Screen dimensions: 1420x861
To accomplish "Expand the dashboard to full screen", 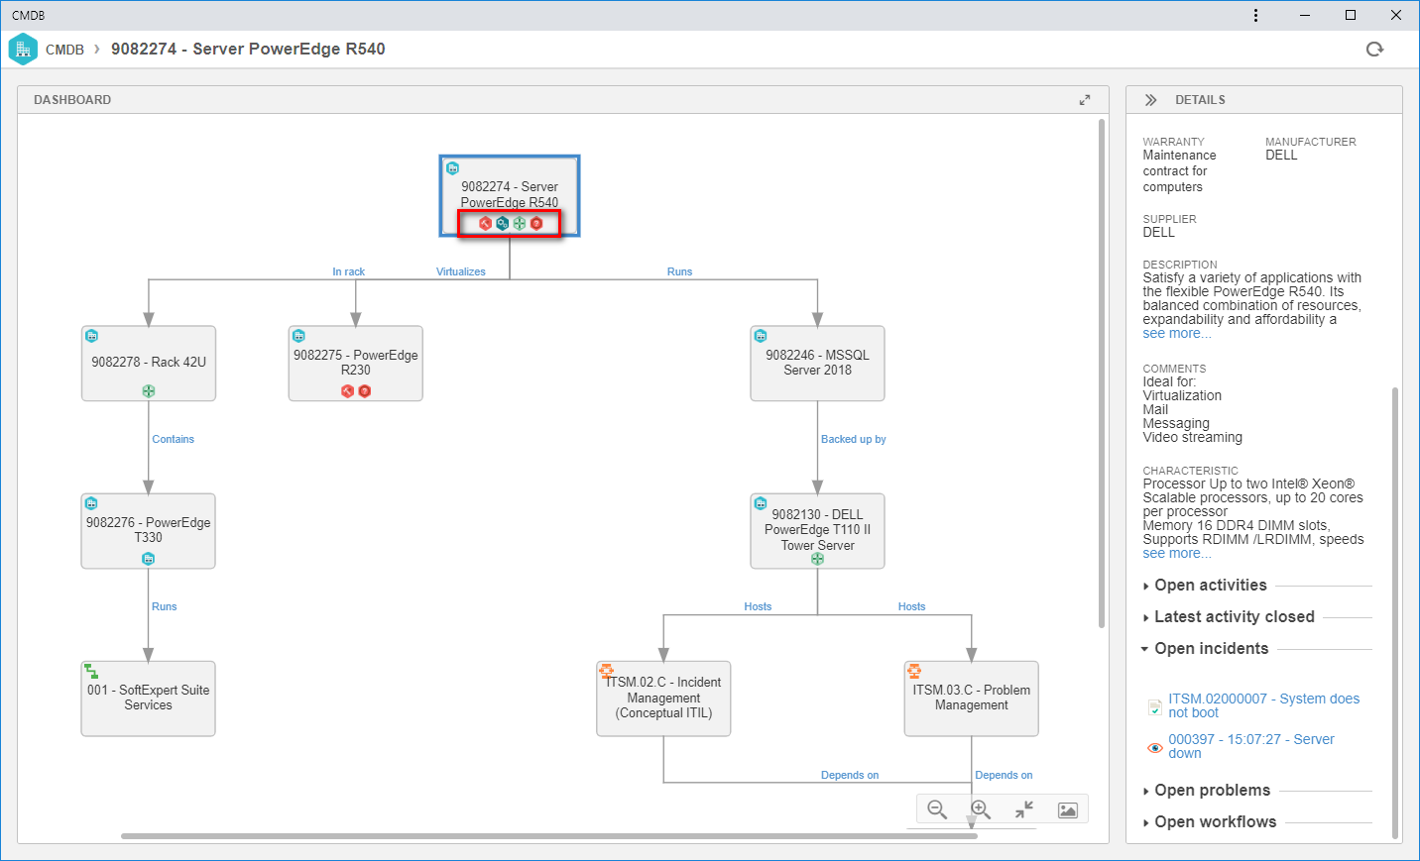I will [1085, 100].
